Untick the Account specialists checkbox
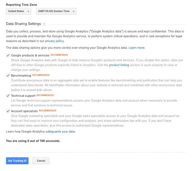193x171 pixels. [x=8, y=111]
